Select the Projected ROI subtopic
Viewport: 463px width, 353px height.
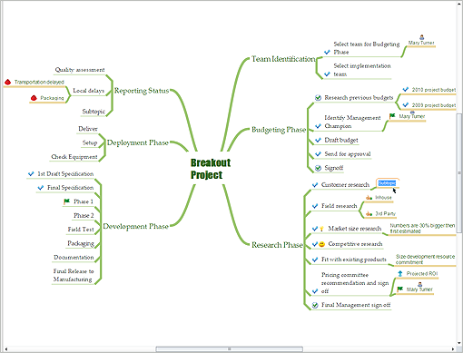coord(422,273)
